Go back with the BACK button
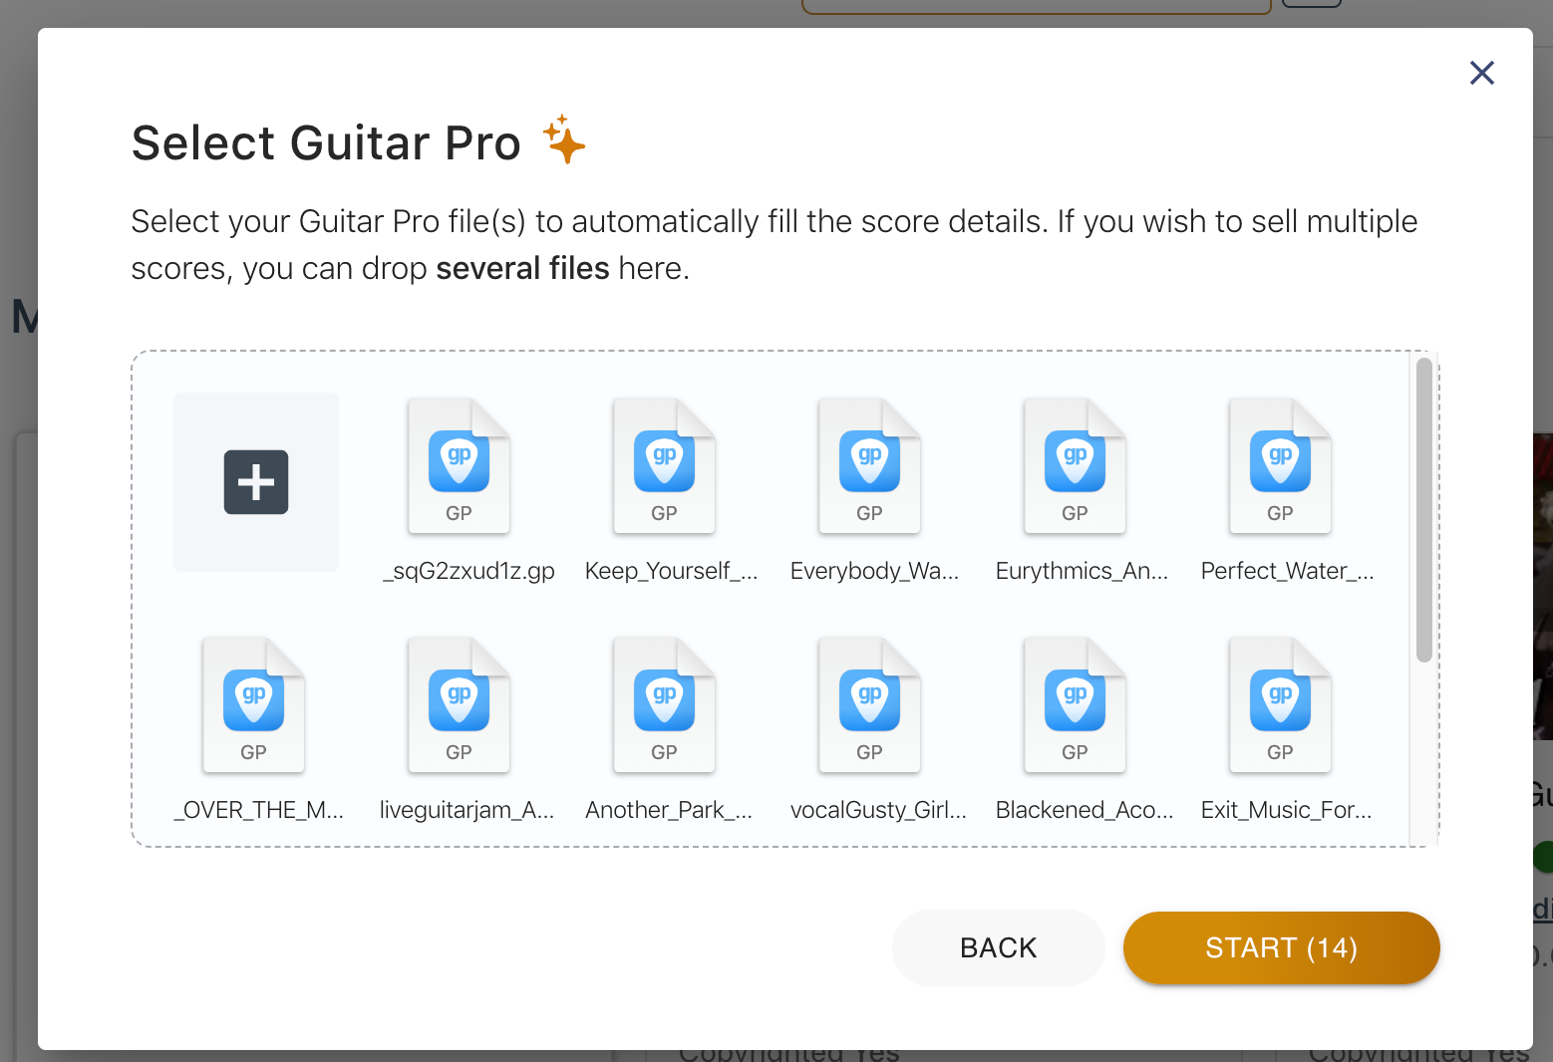This screenshot has width=1553, height=1062. click(998, 947)
